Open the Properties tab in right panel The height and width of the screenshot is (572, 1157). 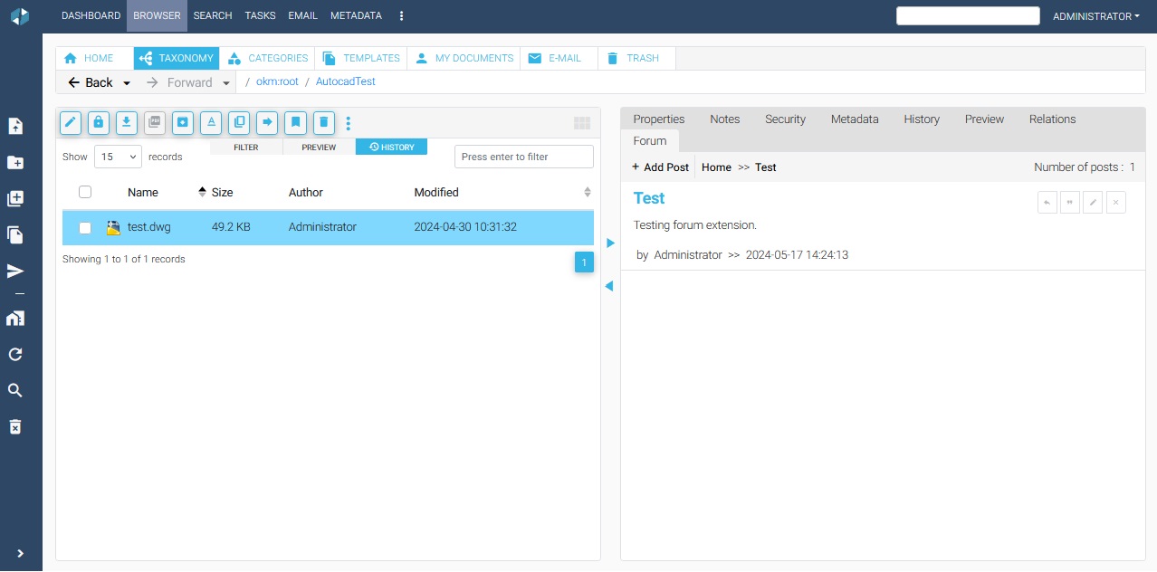click(x=658, y=119)
